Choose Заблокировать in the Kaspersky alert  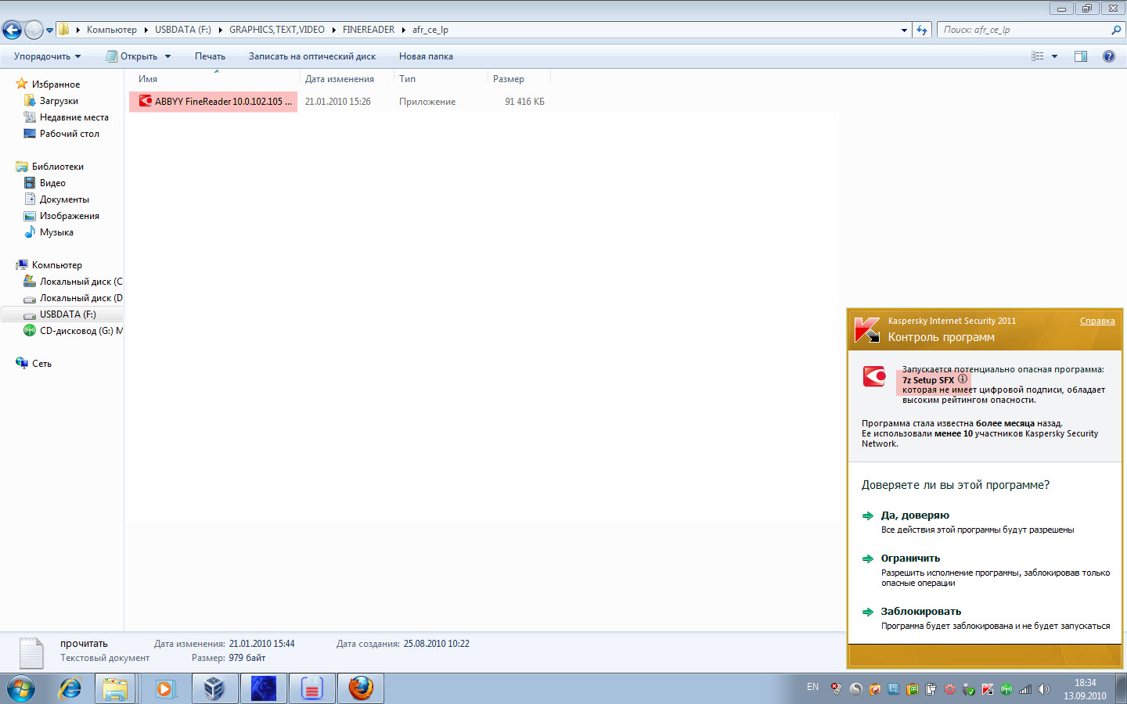click(921, 612)
